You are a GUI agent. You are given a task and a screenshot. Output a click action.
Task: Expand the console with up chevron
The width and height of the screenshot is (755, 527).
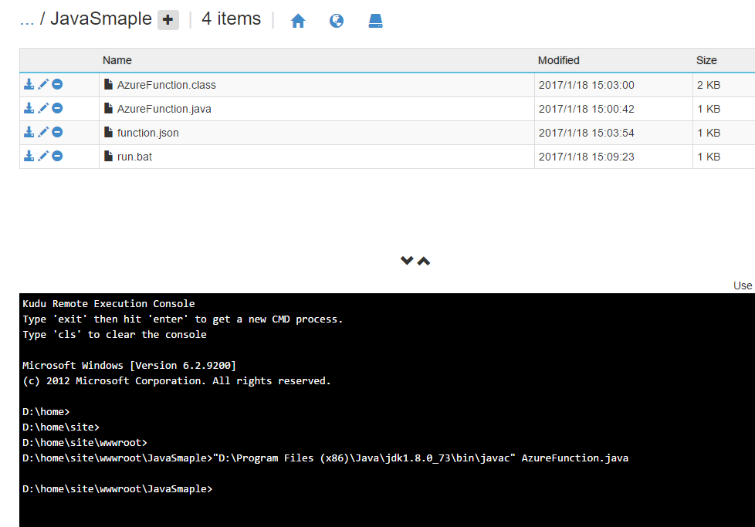(424, 261)
